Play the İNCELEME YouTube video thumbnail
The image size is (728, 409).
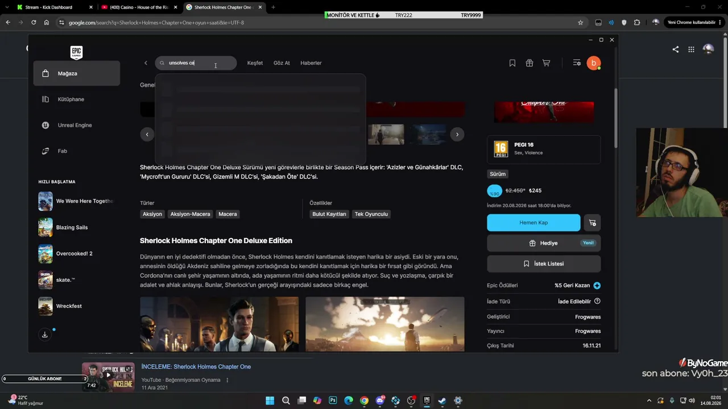[x=108, y=377]
